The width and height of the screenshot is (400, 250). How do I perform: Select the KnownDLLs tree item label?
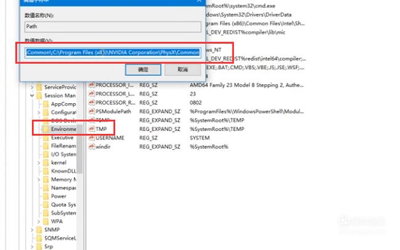pos(63,171)
